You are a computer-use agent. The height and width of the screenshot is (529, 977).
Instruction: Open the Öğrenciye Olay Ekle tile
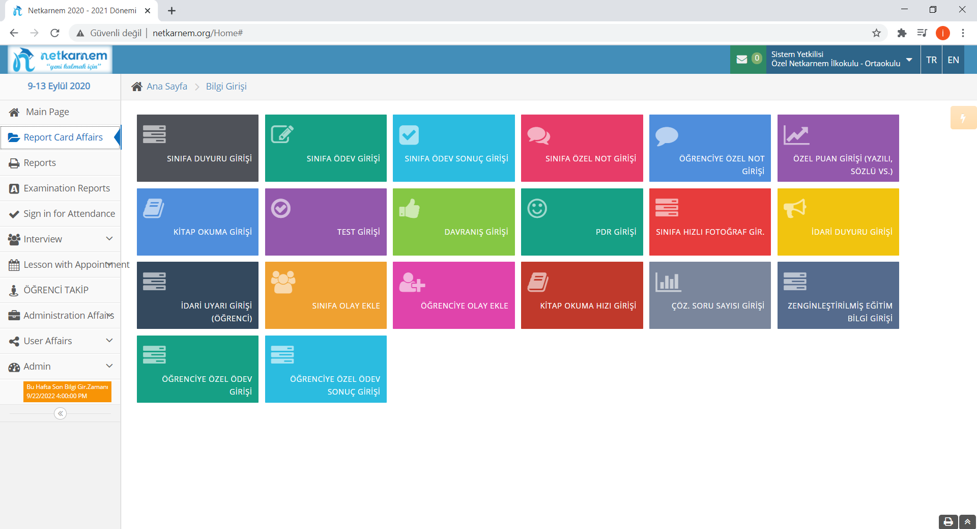[x=453, y=295]
